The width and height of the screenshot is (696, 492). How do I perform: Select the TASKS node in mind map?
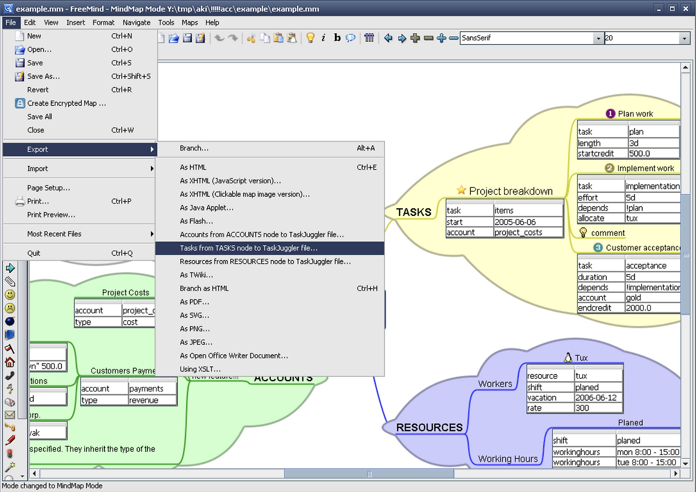[x=413, y=212]
